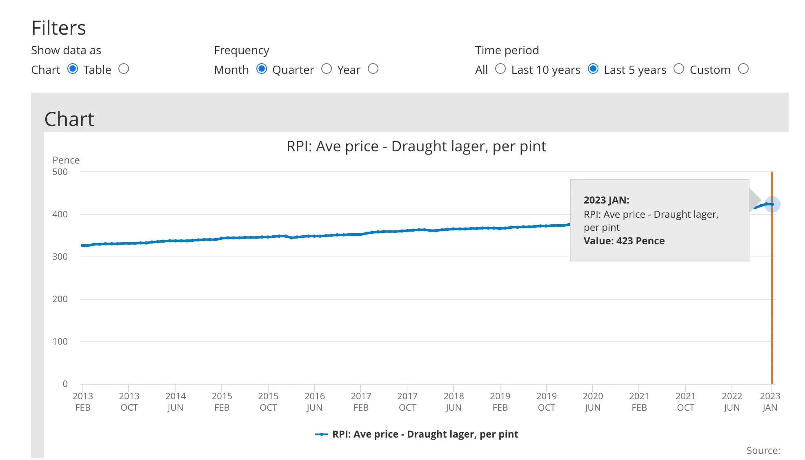The width and height of the screenshot is (805, 460).
Task: Select the Chart radio button
Action: 73,69
